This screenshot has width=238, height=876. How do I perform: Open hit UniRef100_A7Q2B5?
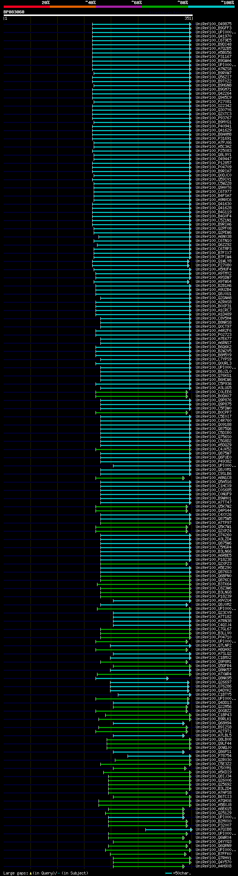pos(213,48)
